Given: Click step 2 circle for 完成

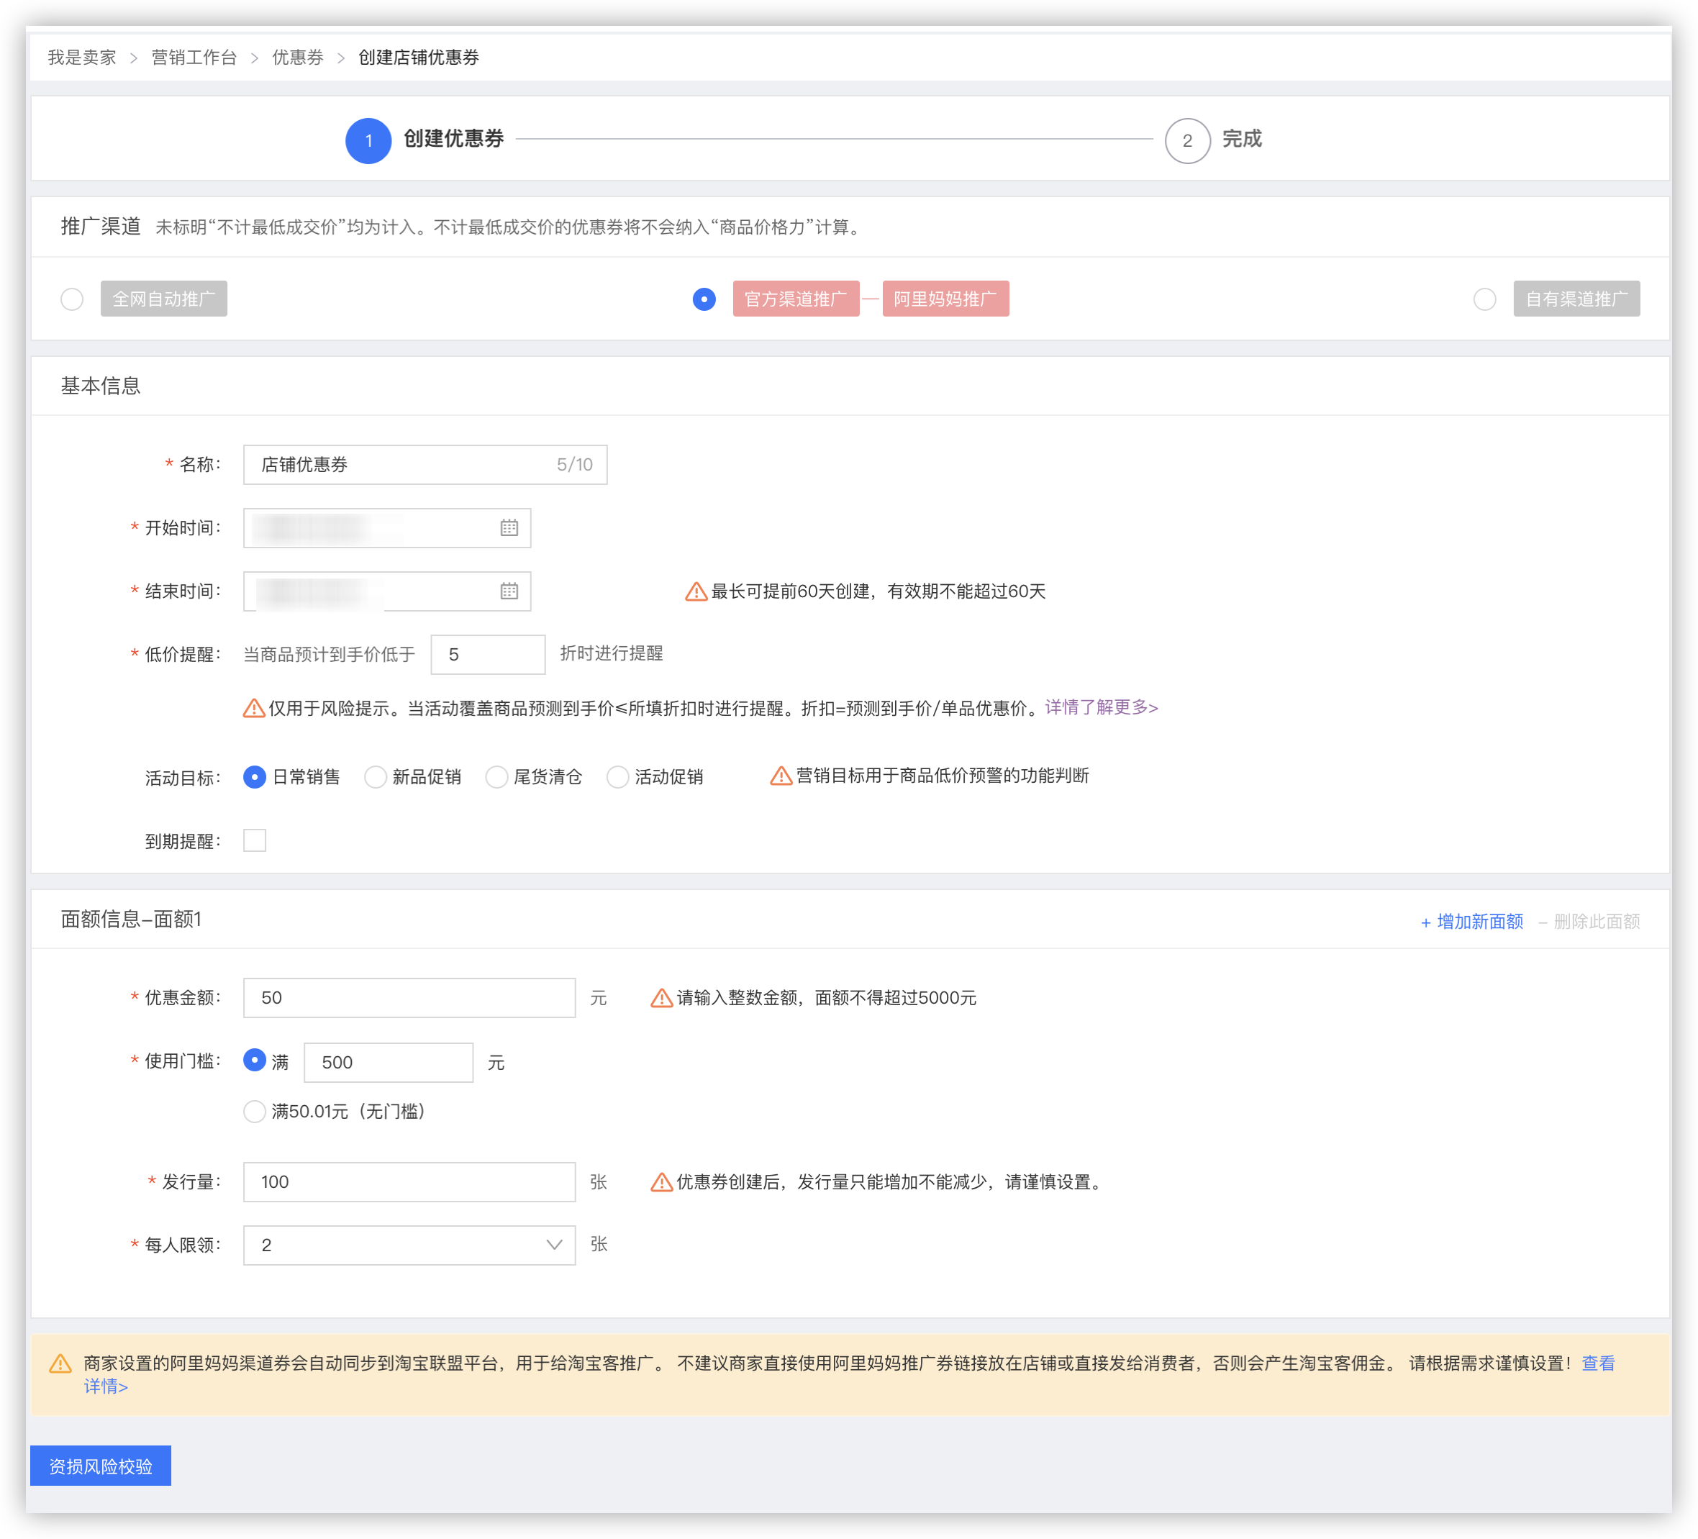Looking at the screenshot, I should (1186, 141).
